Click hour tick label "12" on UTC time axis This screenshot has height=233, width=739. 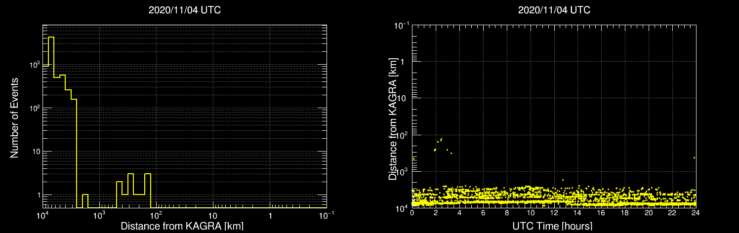[554, 213]
